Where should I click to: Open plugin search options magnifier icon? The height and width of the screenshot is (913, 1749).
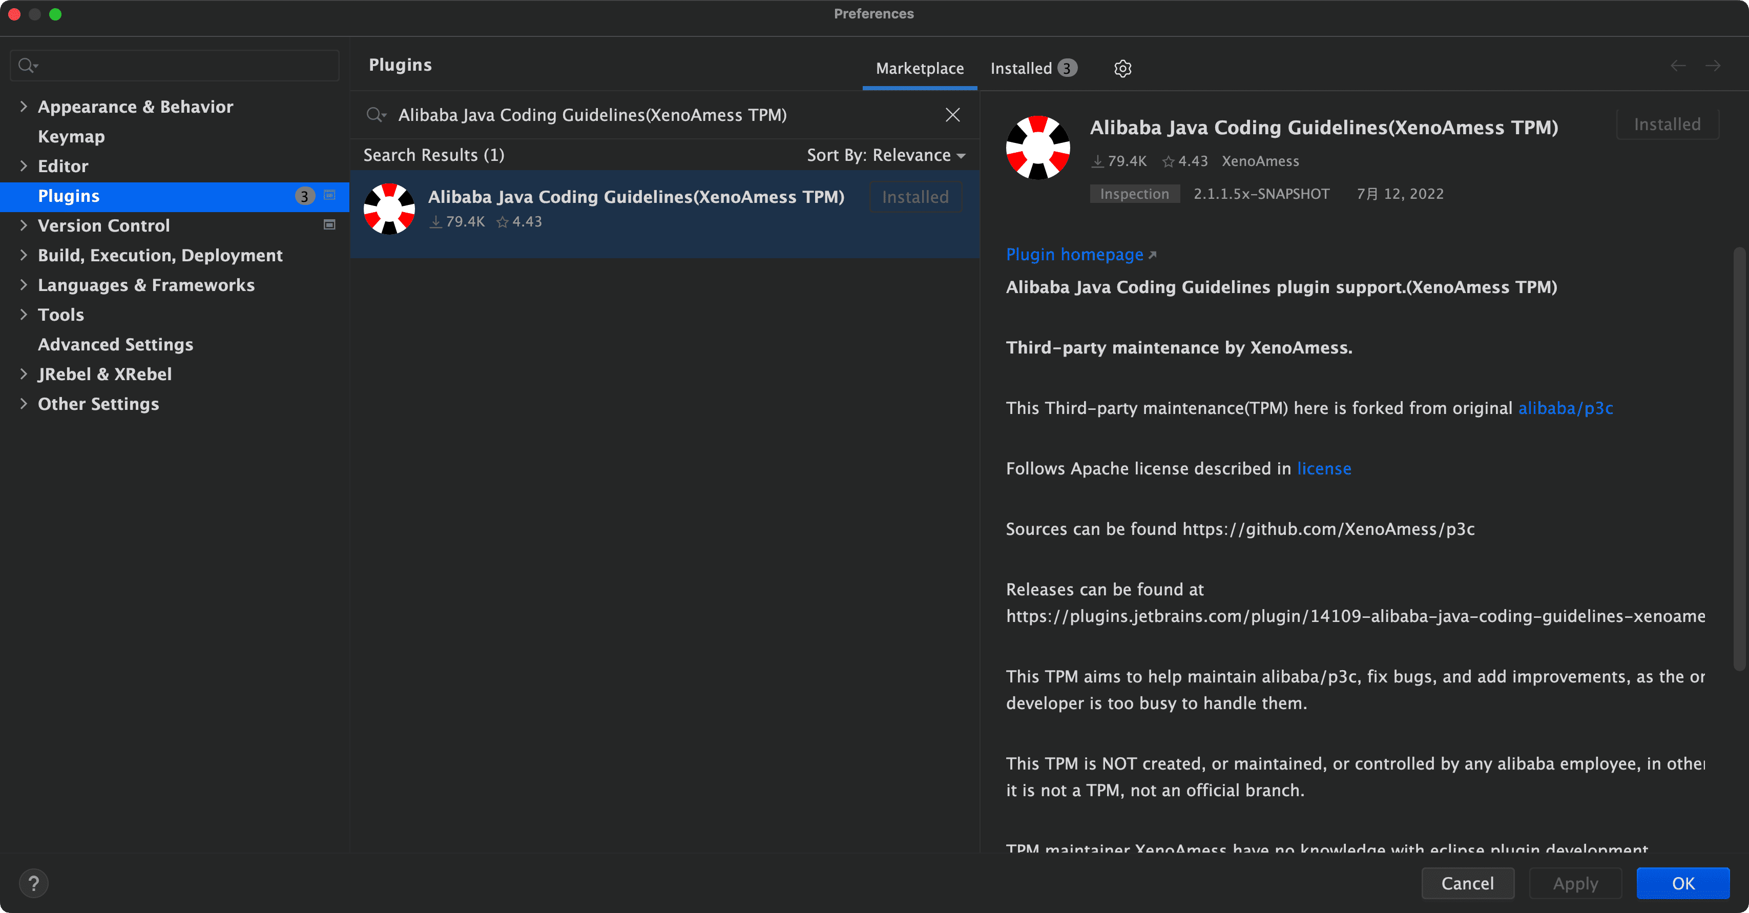click(376, 115)
